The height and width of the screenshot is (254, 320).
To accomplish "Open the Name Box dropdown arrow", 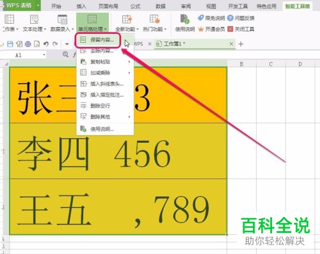I will point(44,55).
